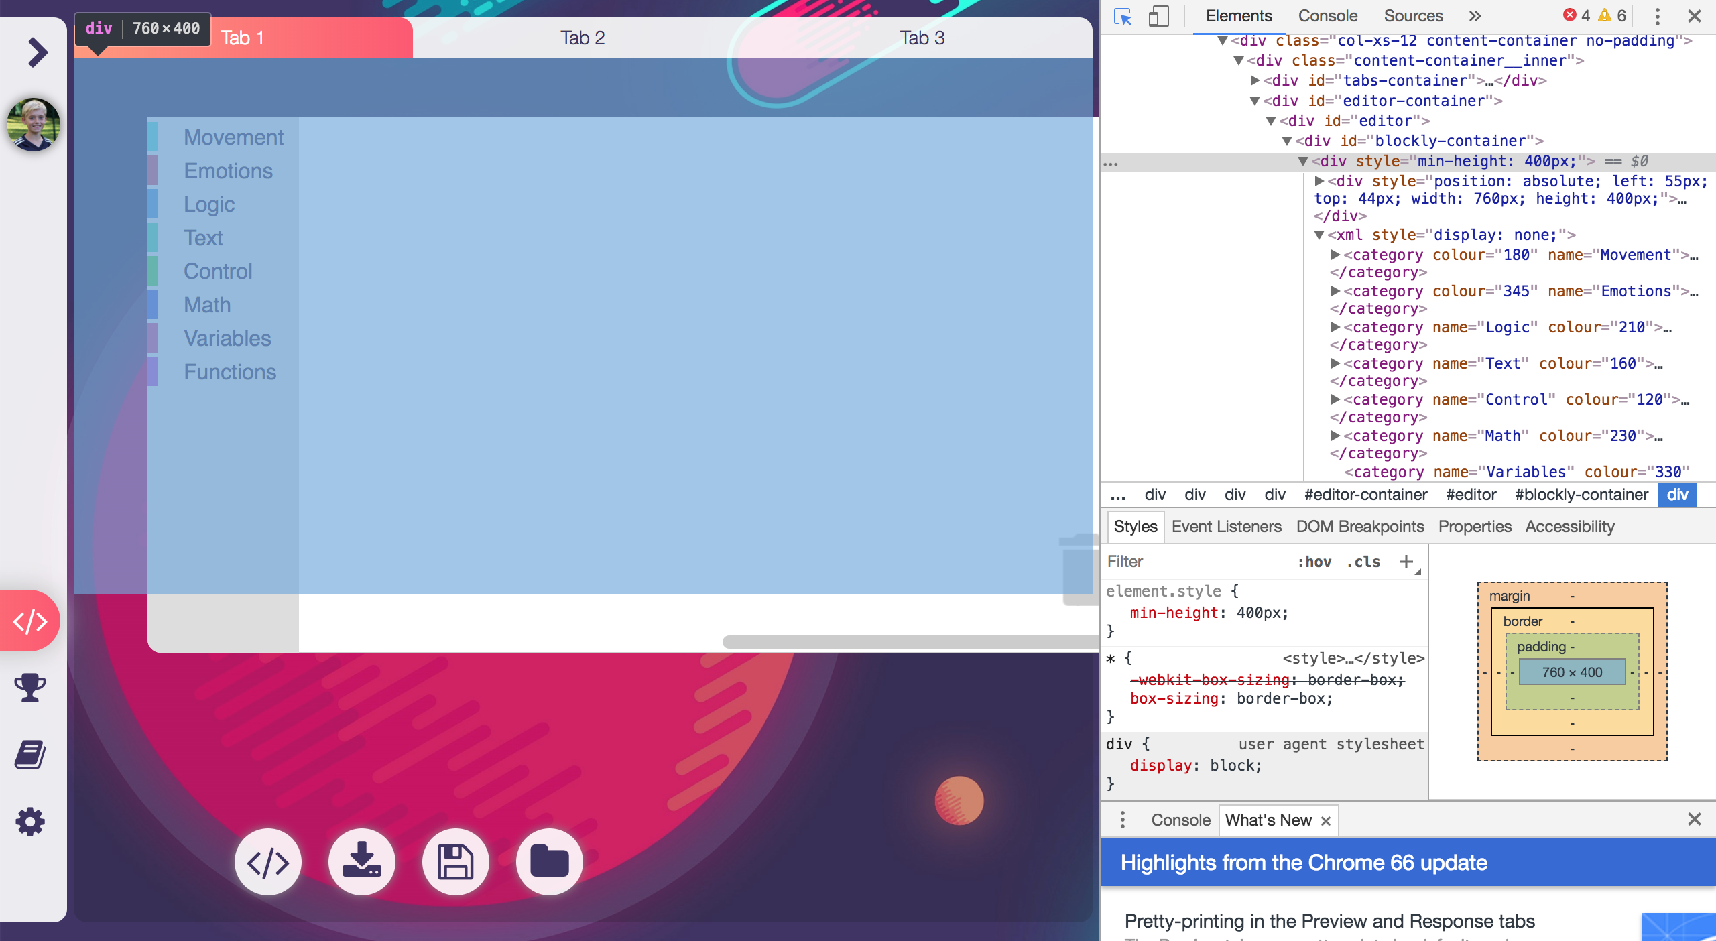This screenshot has height=941, width=1716.
Task: Toggle the .cls class editor in Styles
Action: click(1361, 562)
